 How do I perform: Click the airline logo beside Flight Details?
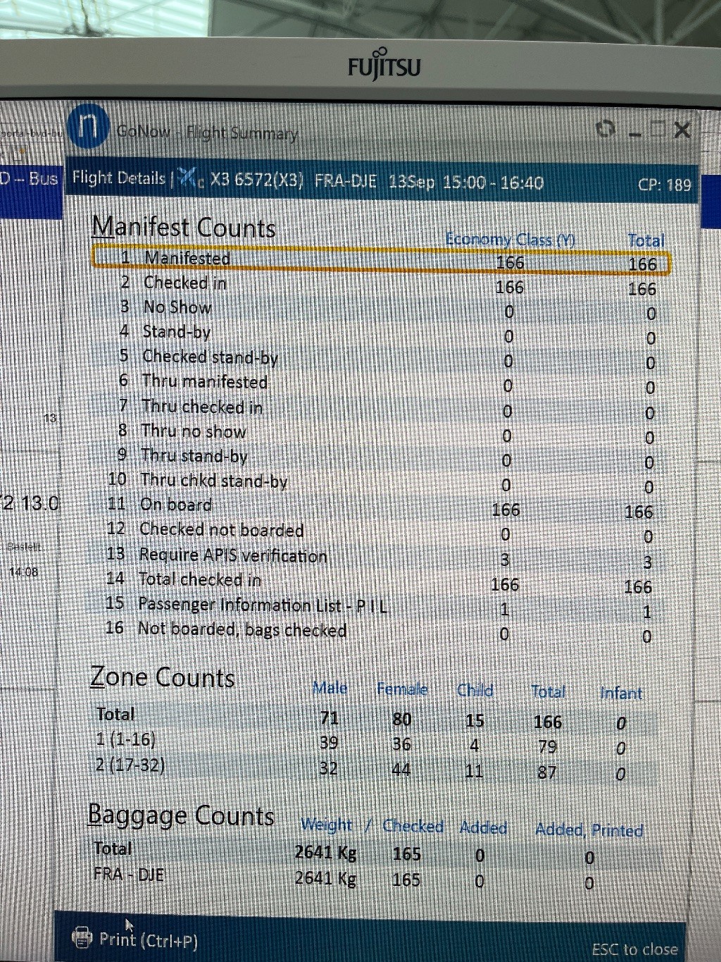[x=189, y=178]
